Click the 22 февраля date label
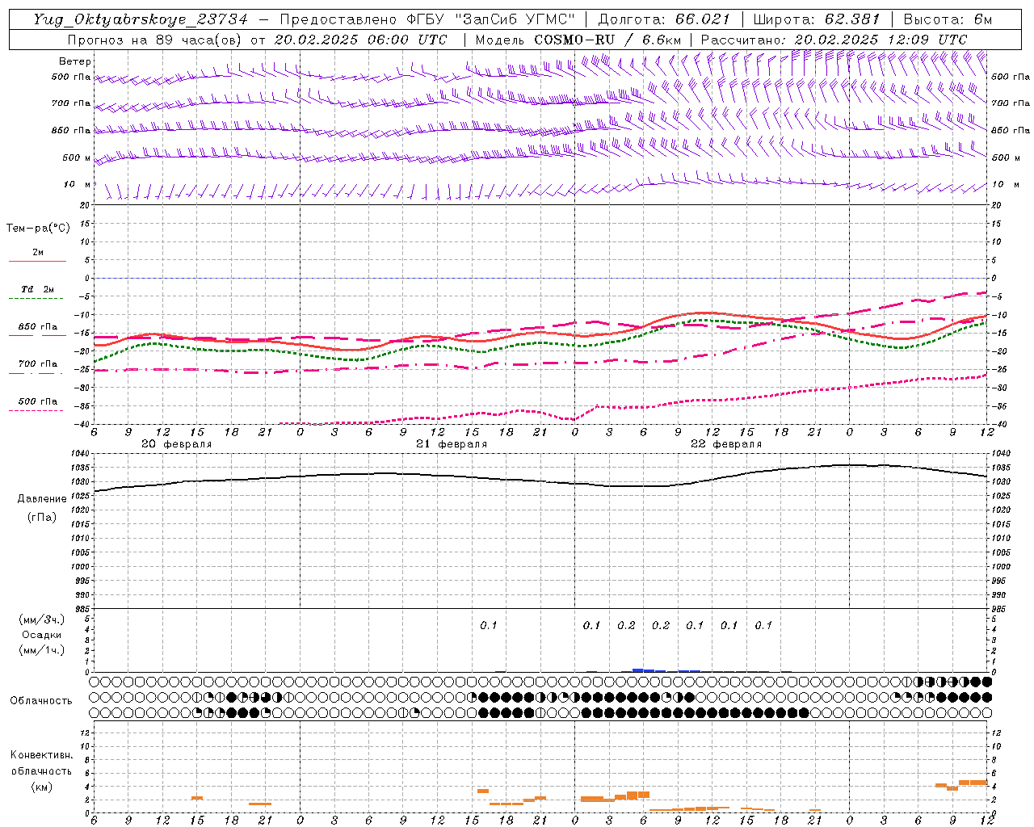The width and height of the screenshot is (1034, 827). (x=726, y=444)
